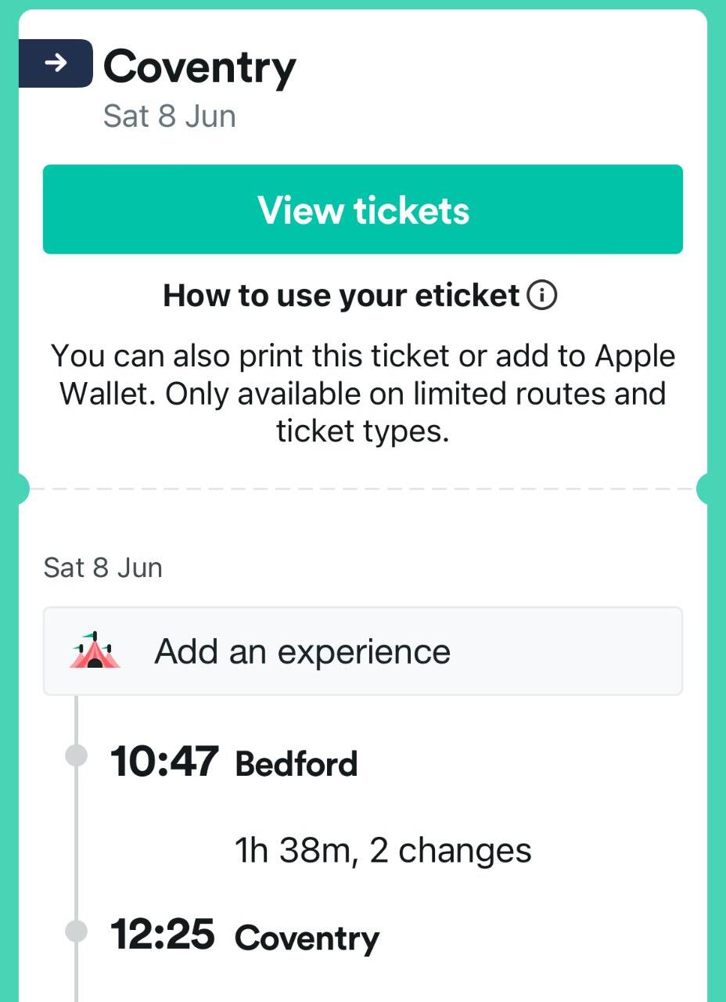The height and width of the screenshot is (1002, 726).
Task: Select the 10:47 departure time
Action: tap(164, 761)
